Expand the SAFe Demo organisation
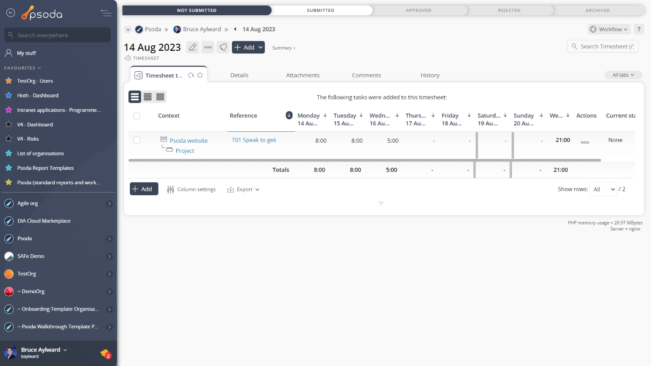The image size is (651, 366). [109, 256]
